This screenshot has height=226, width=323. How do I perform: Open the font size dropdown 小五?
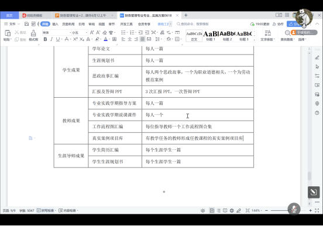pos(87,33)
